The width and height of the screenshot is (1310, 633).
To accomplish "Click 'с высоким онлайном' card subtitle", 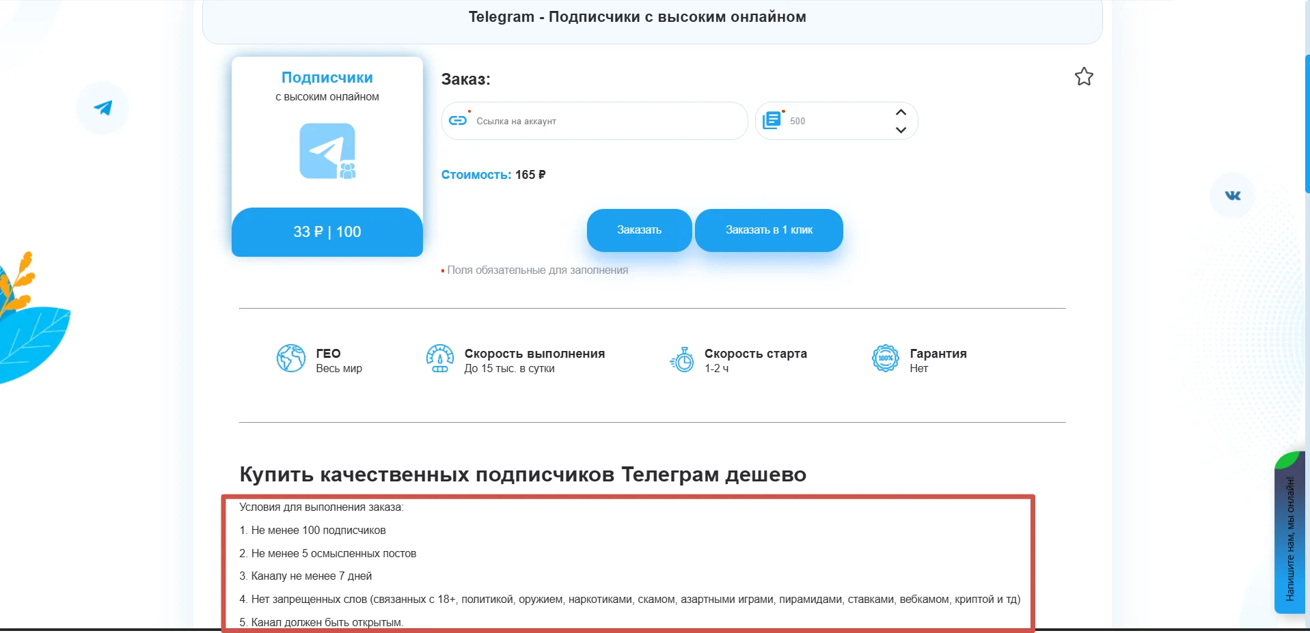I will point(327,97).
